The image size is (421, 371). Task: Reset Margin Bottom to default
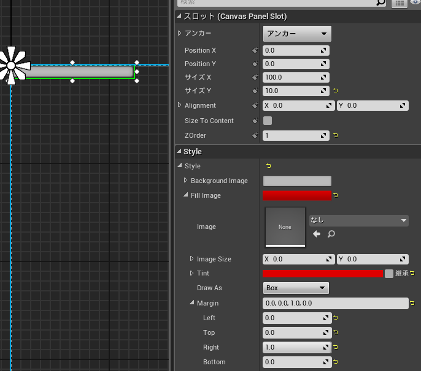(x=336, y=362)
